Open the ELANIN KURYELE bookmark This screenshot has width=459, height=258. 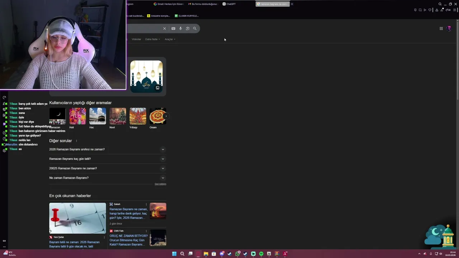pyautogui.click(x=186, y=16)
